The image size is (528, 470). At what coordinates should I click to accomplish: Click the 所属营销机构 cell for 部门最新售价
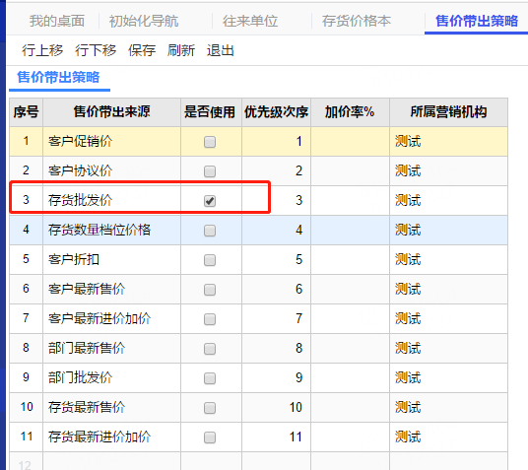(448, 349)
